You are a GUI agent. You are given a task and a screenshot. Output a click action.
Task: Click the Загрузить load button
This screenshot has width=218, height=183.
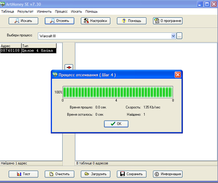(96, 174)
